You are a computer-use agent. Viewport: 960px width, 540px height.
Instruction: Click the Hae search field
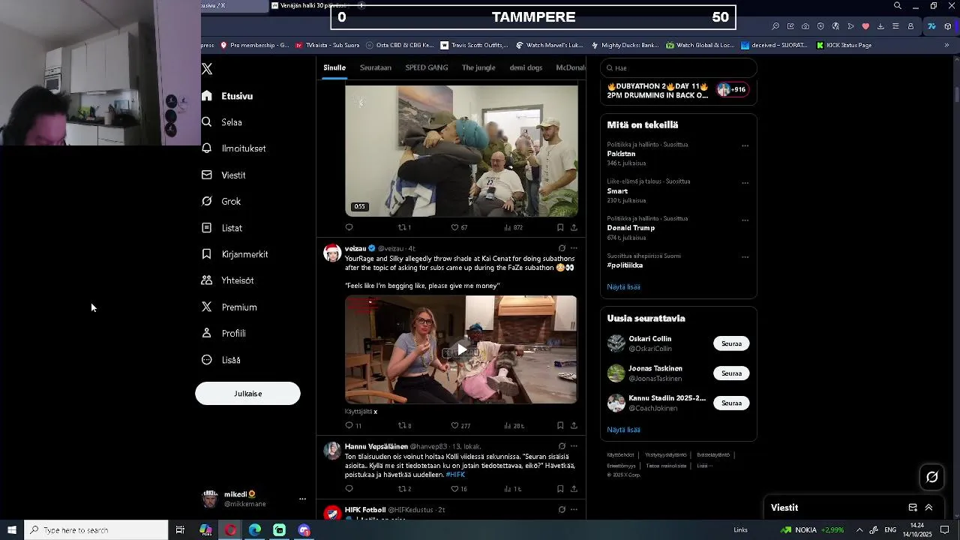678,68
